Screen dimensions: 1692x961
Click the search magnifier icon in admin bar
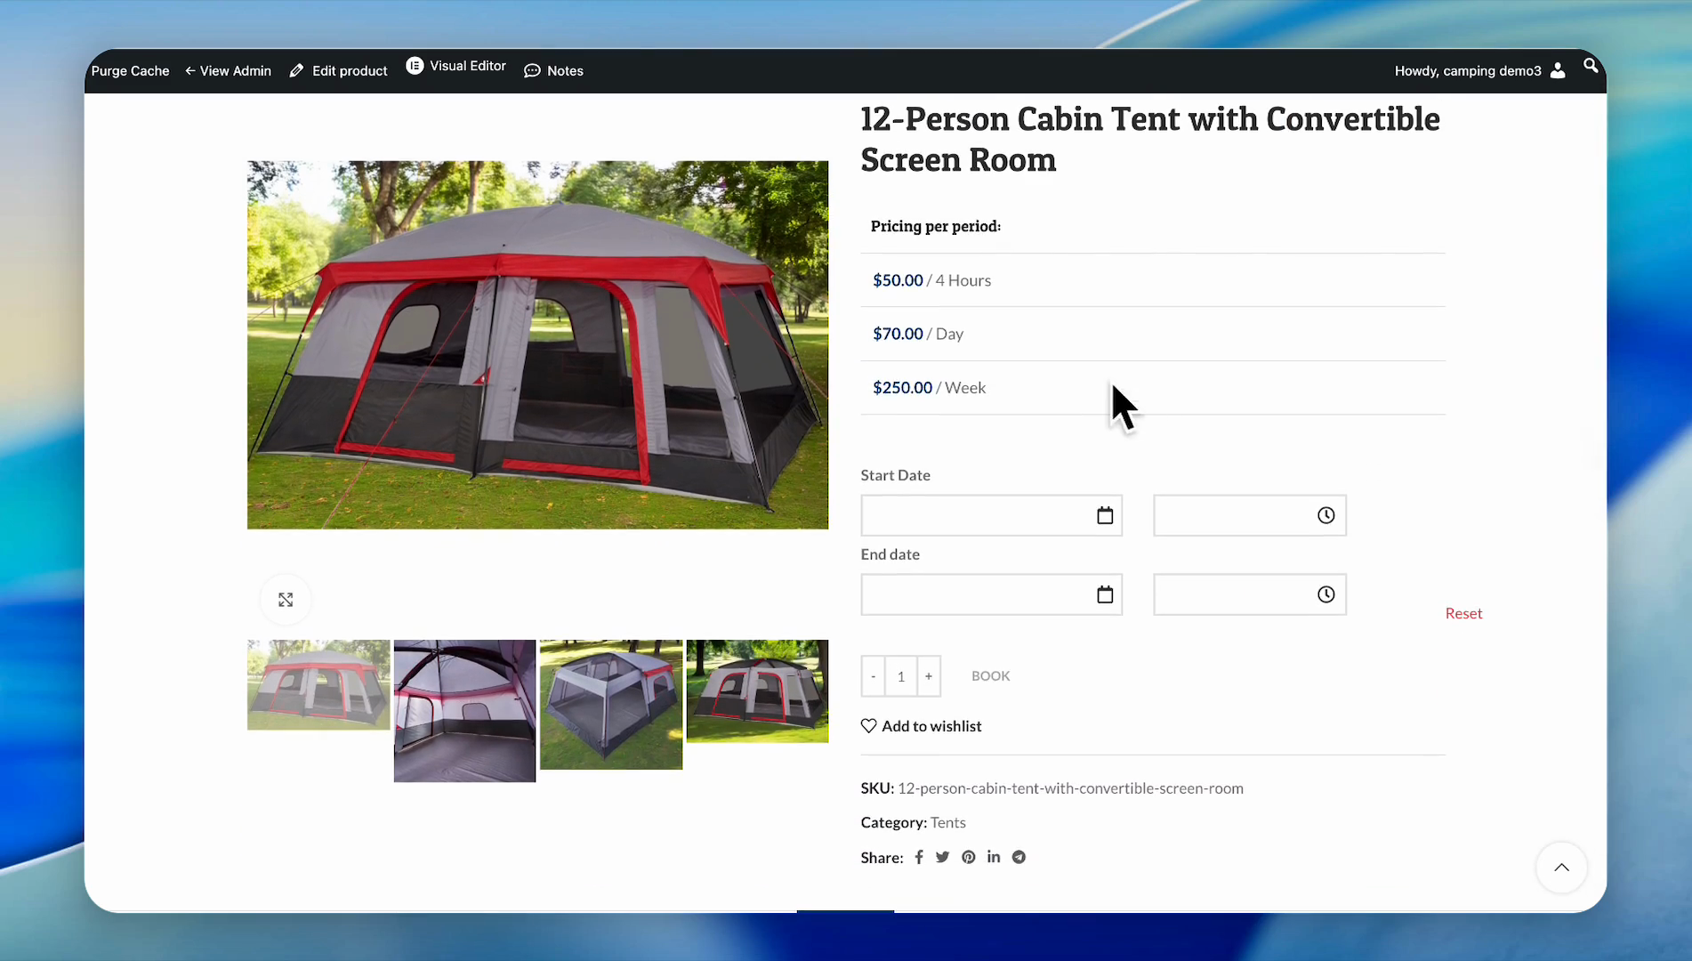click(x=1590, y=66)
